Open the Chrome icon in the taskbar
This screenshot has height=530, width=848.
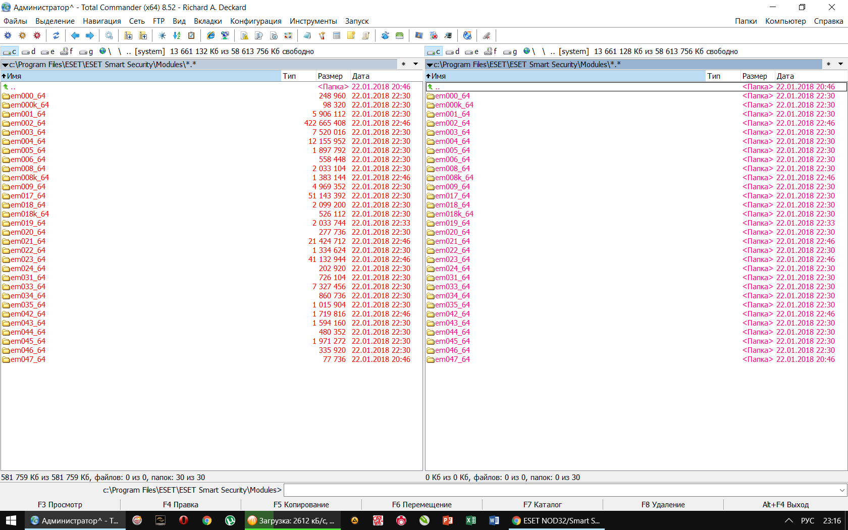point(207,520)
